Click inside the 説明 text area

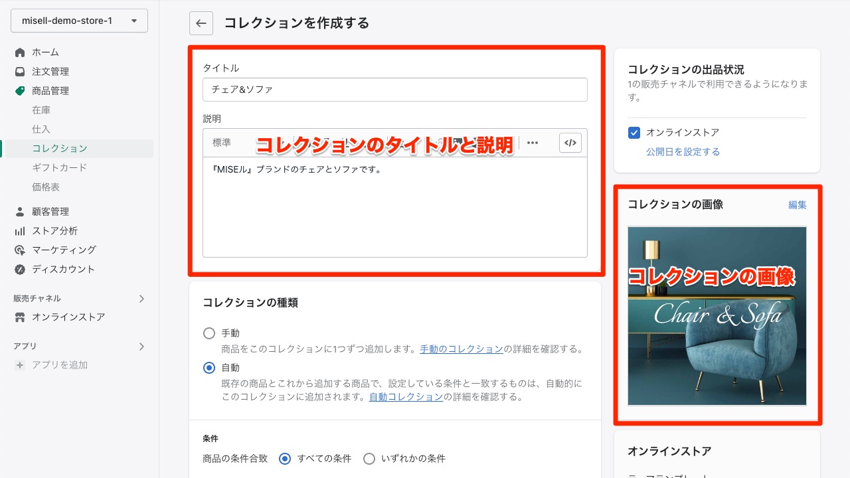[395, 206]
